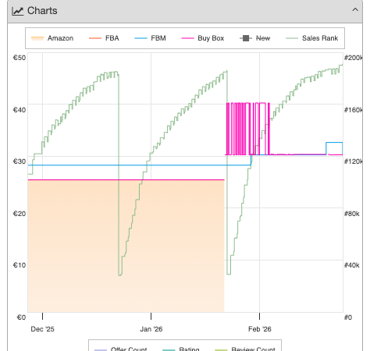This screenshot has width=370, height=351.
Task: Click the Amazon orange legend swatch
Action: click(37, 38)
